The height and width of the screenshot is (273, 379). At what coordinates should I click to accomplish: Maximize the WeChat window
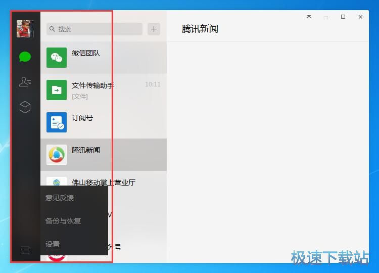click(x=343, y=17)
